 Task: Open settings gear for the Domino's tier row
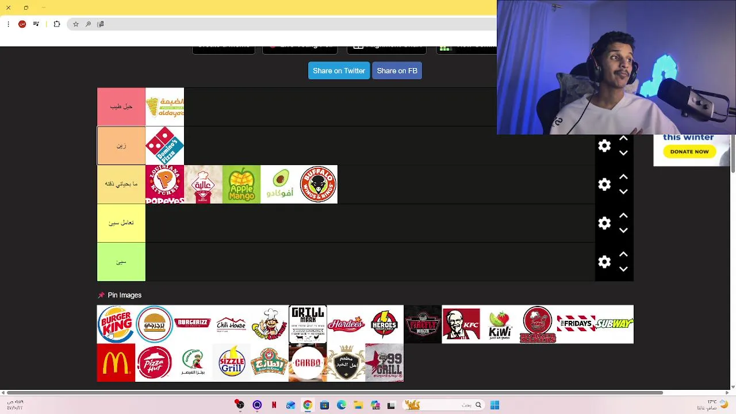point(604,146)
